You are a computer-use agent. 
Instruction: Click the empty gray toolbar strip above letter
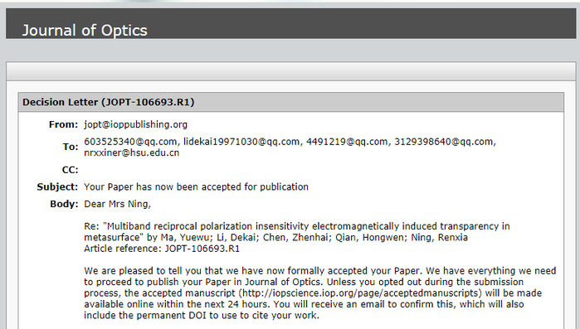[x=290, y=71]
